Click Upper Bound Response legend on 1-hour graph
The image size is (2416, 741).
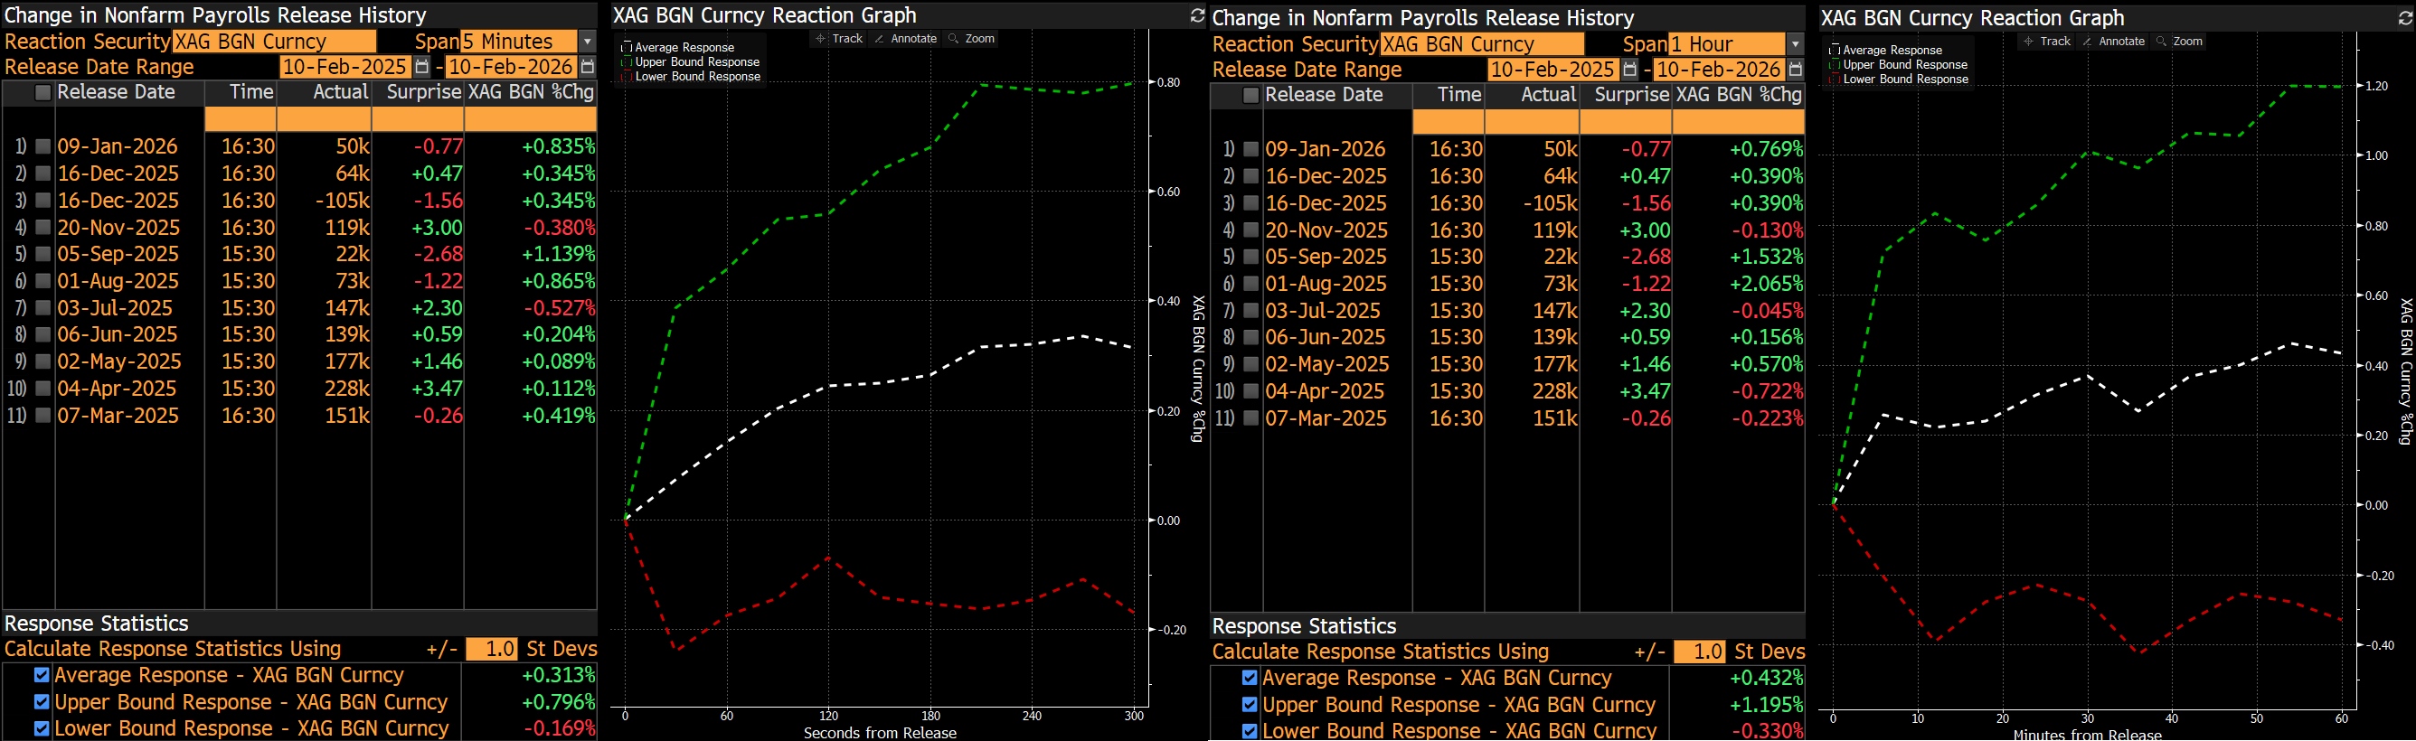tap(1904, 65)
